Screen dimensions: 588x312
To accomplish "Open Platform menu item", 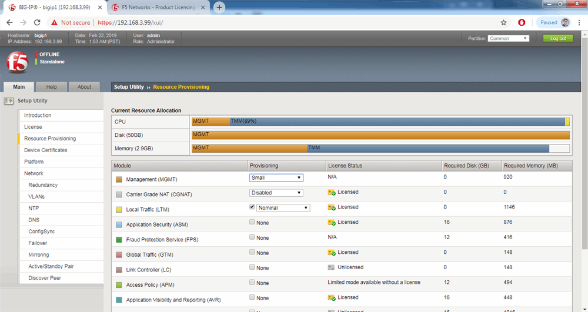I will (61, 162).
